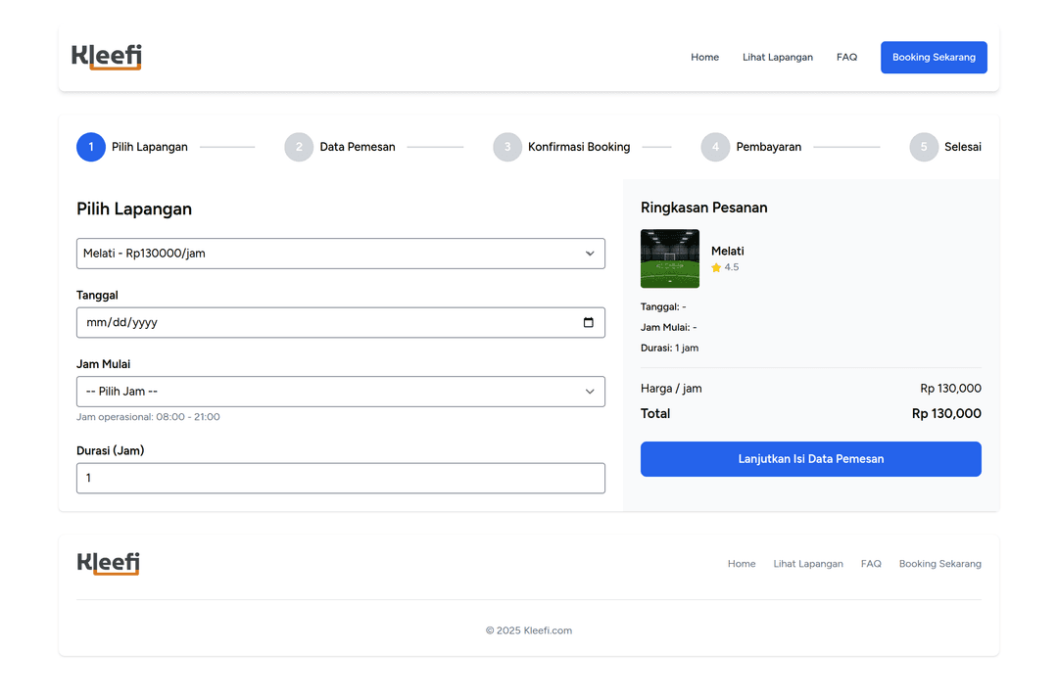Image resolution: width=1058 pixels, height=698 pixels.
Task: Focus the Durasi (Jam) input field
Action: 341,478
